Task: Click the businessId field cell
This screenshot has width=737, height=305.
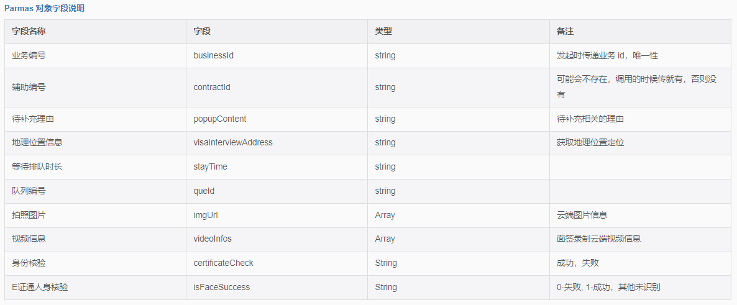Action: (x=277, y=55)
